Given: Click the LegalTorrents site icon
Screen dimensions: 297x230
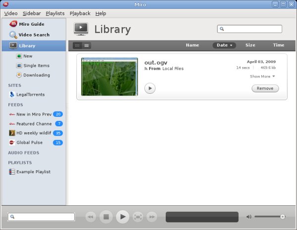Looking at the screenshot, I should (x=12, y=94).
